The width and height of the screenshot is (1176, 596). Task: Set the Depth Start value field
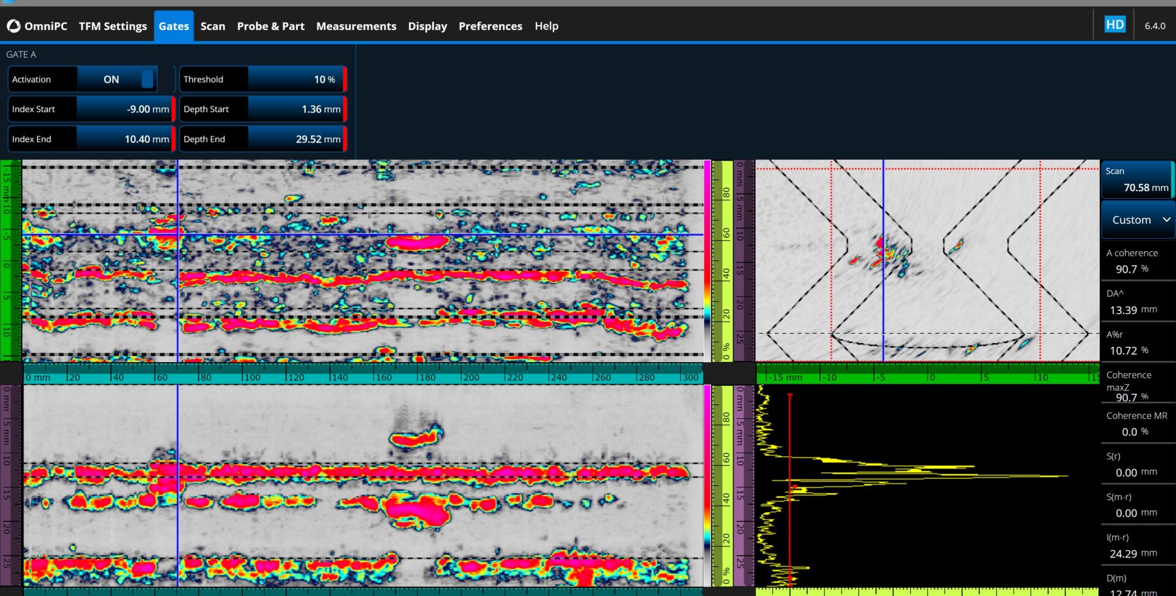[295, 109]
